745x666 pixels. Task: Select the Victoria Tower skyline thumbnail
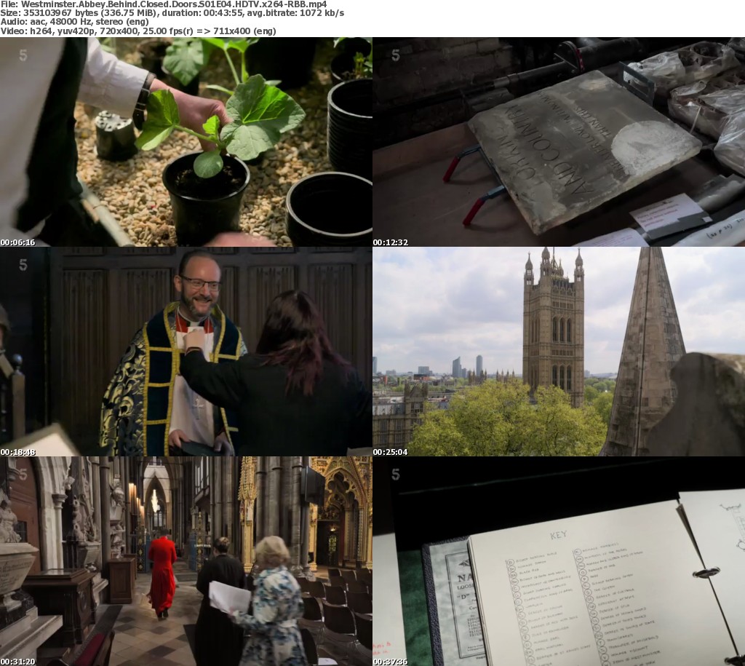pyautogui.click(x=559, y=352)
